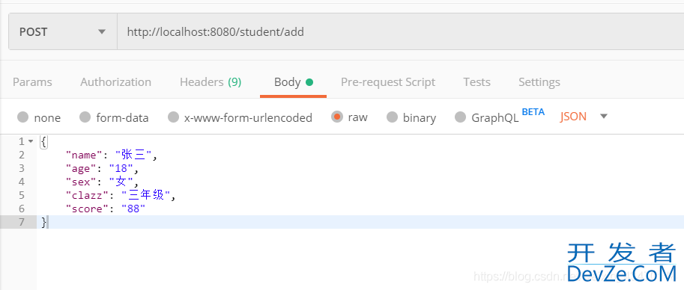The image size is (684, 290).
Task: Select the none body type radio
Action: (x=23, y=117)
